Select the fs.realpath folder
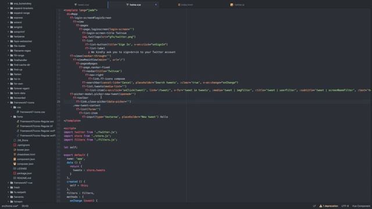The width and height of the screenshot is (372, 209). click(x=20, y=192)
